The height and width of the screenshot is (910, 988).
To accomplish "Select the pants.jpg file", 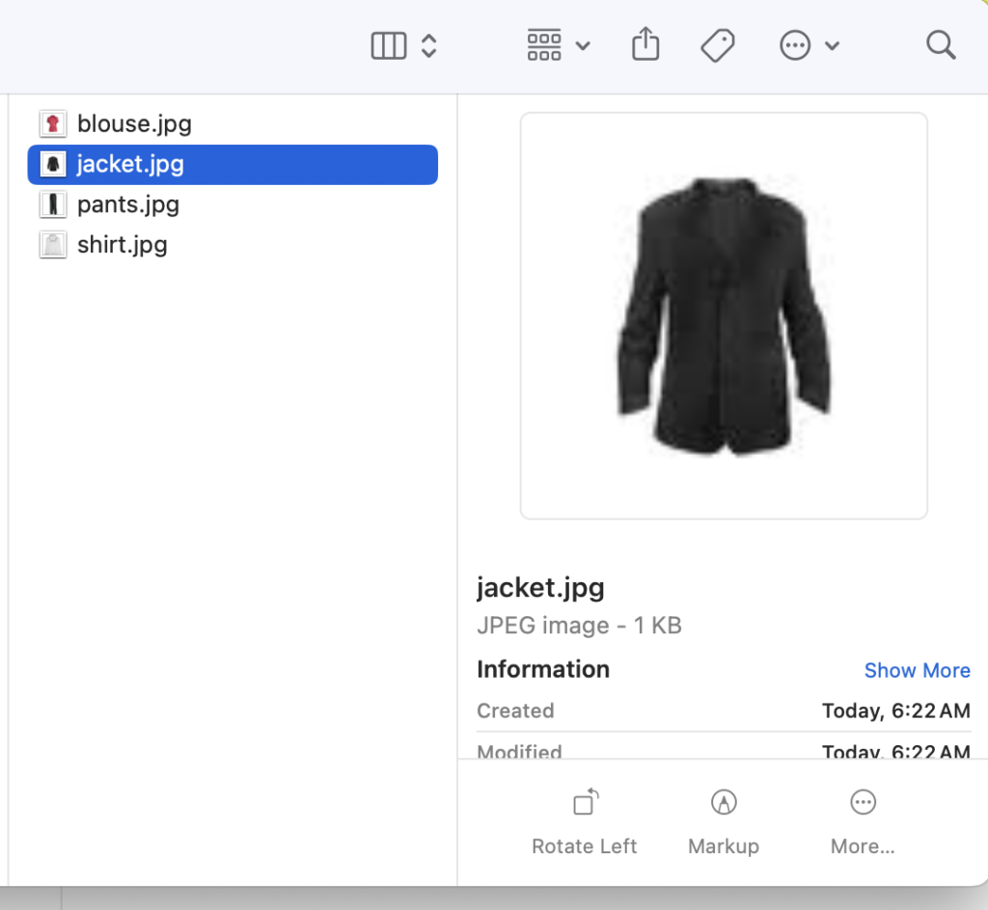I will [127, 204].
